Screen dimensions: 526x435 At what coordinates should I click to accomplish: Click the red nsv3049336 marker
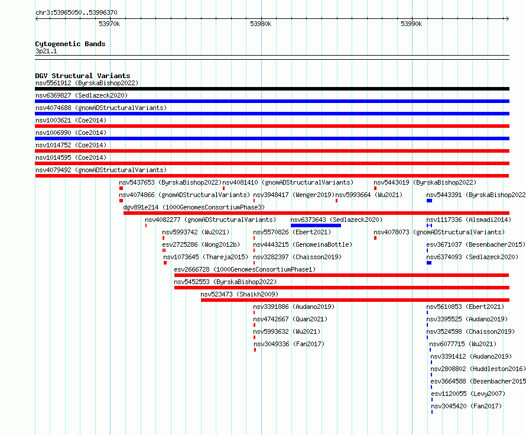(255, 350)
